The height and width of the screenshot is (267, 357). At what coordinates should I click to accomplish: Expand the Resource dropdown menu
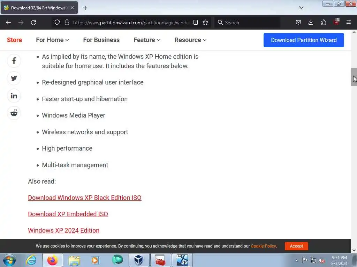(190, 40)
